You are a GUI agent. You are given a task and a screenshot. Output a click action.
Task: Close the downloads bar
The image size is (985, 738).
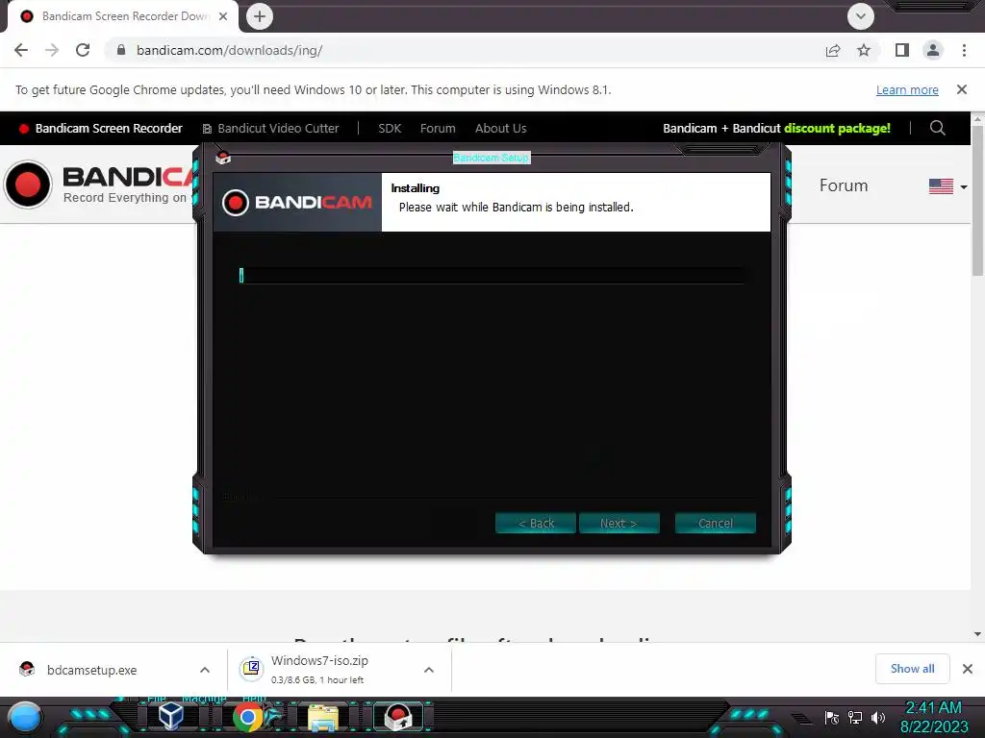(x=968, y=669)
